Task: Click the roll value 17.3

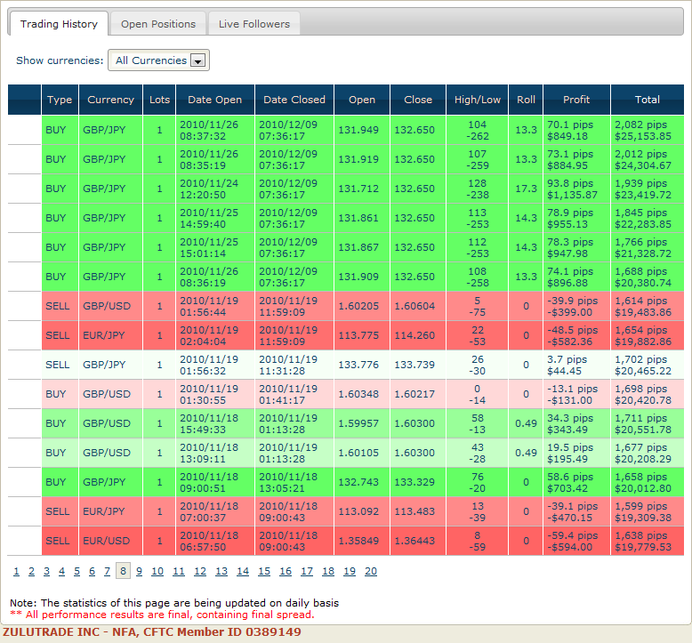Action: point(526,189)
